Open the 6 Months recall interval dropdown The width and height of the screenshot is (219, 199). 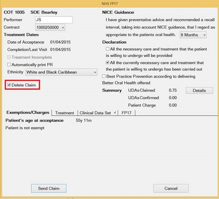[x=193, y=35]
